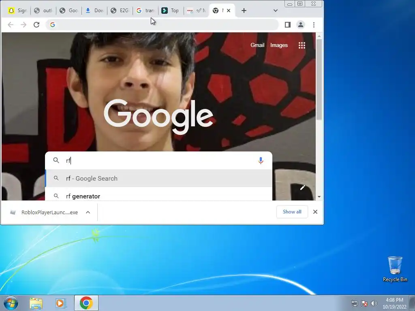Switch to the Snapchat Sign tab

coord(17,11)
